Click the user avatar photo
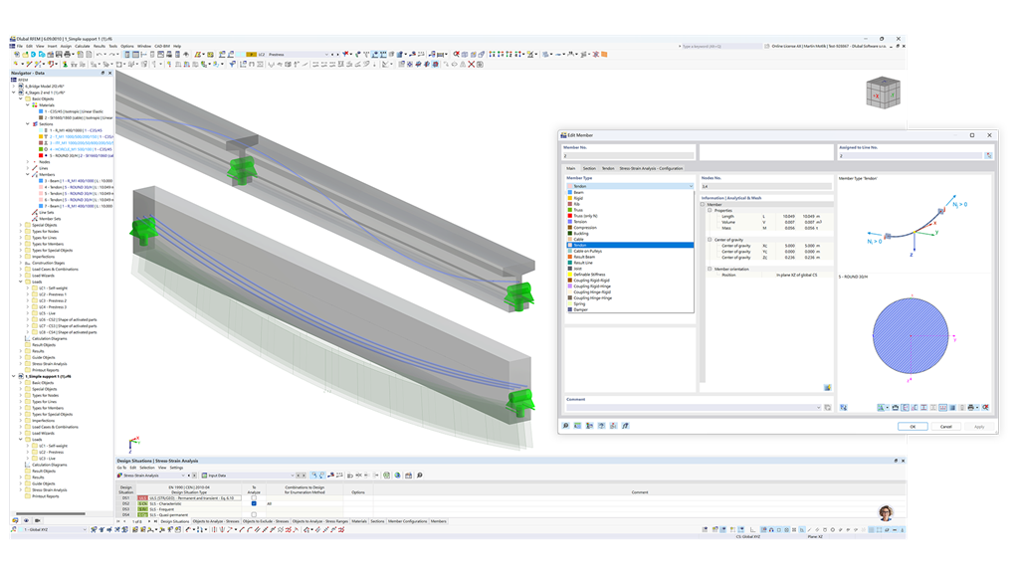This screenshot has height=573, width=1019. (885, 512)
